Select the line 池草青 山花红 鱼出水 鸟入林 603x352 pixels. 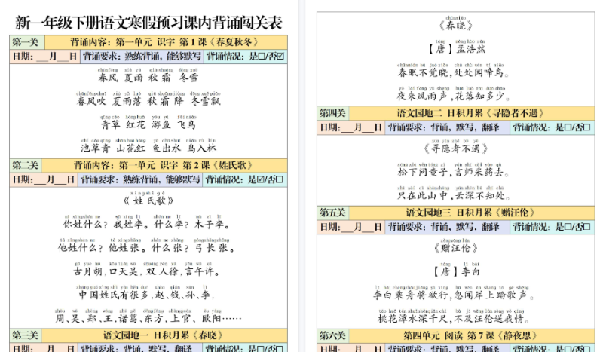point(148,148)
